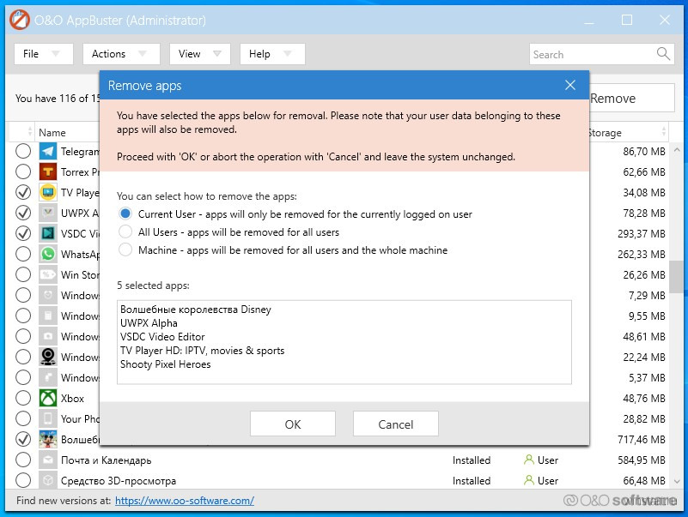Uncheck the VSDC row checkbox

[x=23, y=233]
